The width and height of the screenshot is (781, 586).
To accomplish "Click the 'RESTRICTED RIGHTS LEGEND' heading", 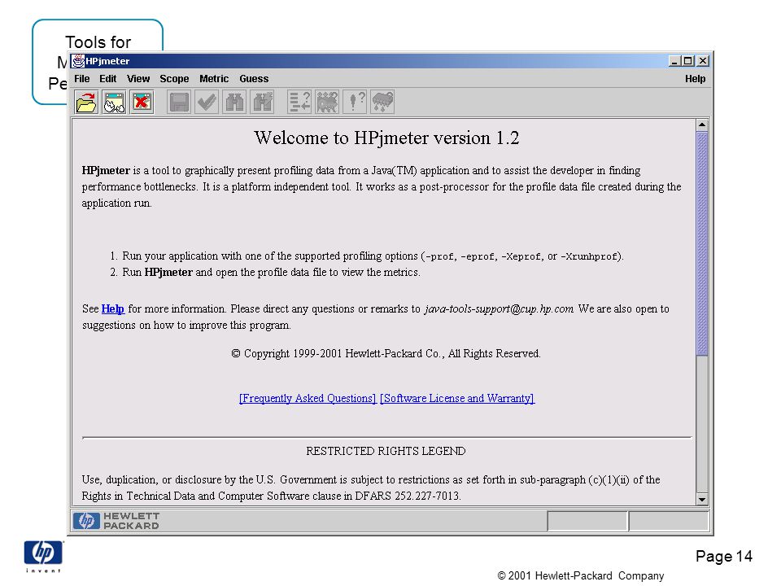I will tap(386, 451).
